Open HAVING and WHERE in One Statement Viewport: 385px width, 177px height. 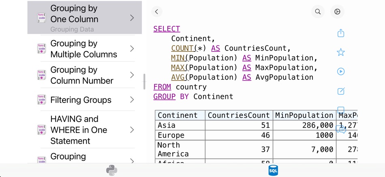point(84,130)
